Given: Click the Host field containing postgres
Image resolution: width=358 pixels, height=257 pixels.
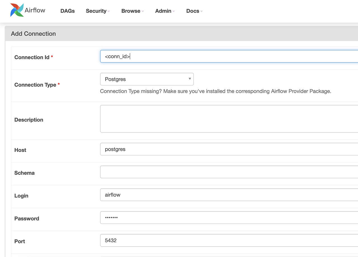Looking at the screenshot, I should point(229,149).
